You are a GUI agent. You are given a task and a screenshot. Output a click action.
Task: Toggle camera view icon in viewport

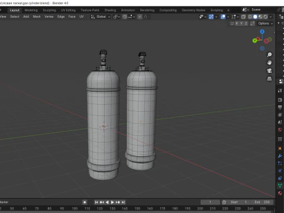pyautogui.click(x=269, y=70)
